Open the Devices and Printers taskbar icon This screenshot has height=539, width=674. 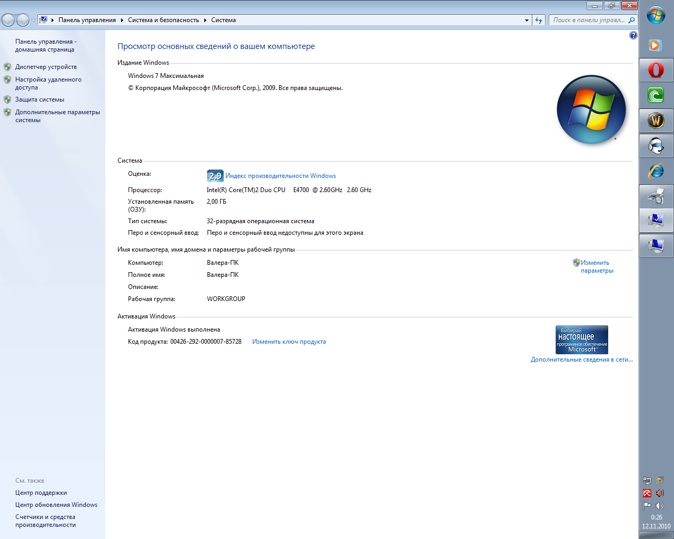[656, 196]
